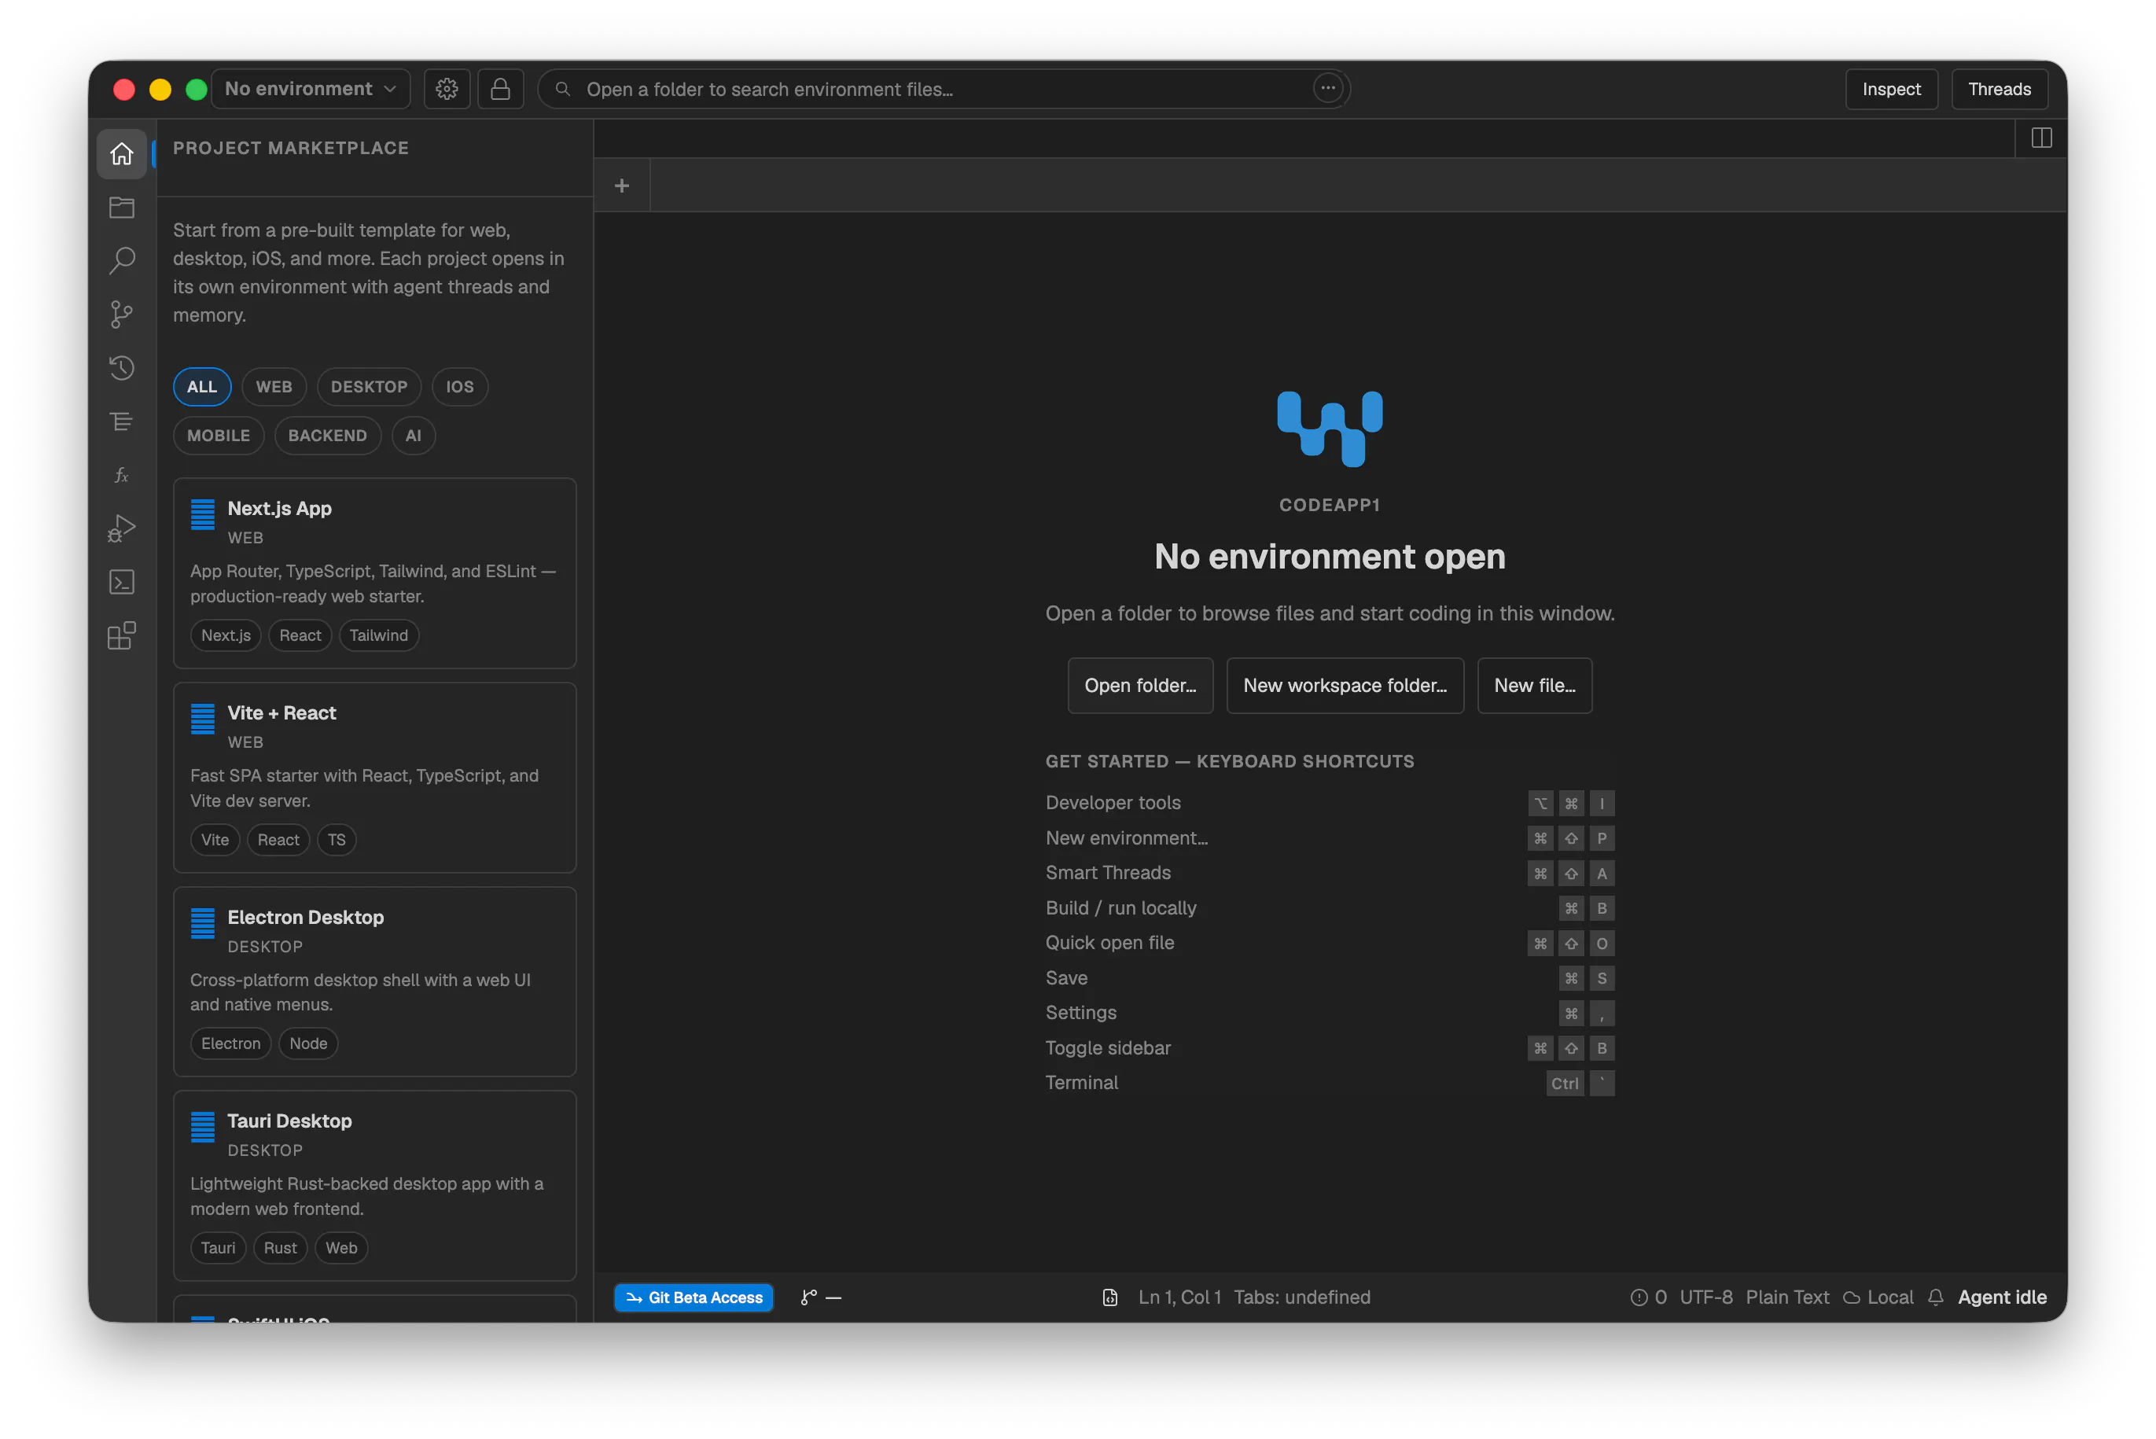Click the Electron Desktop template icon
The width and height of the screenshot is (2156, 1439).
tap(203, 923)
